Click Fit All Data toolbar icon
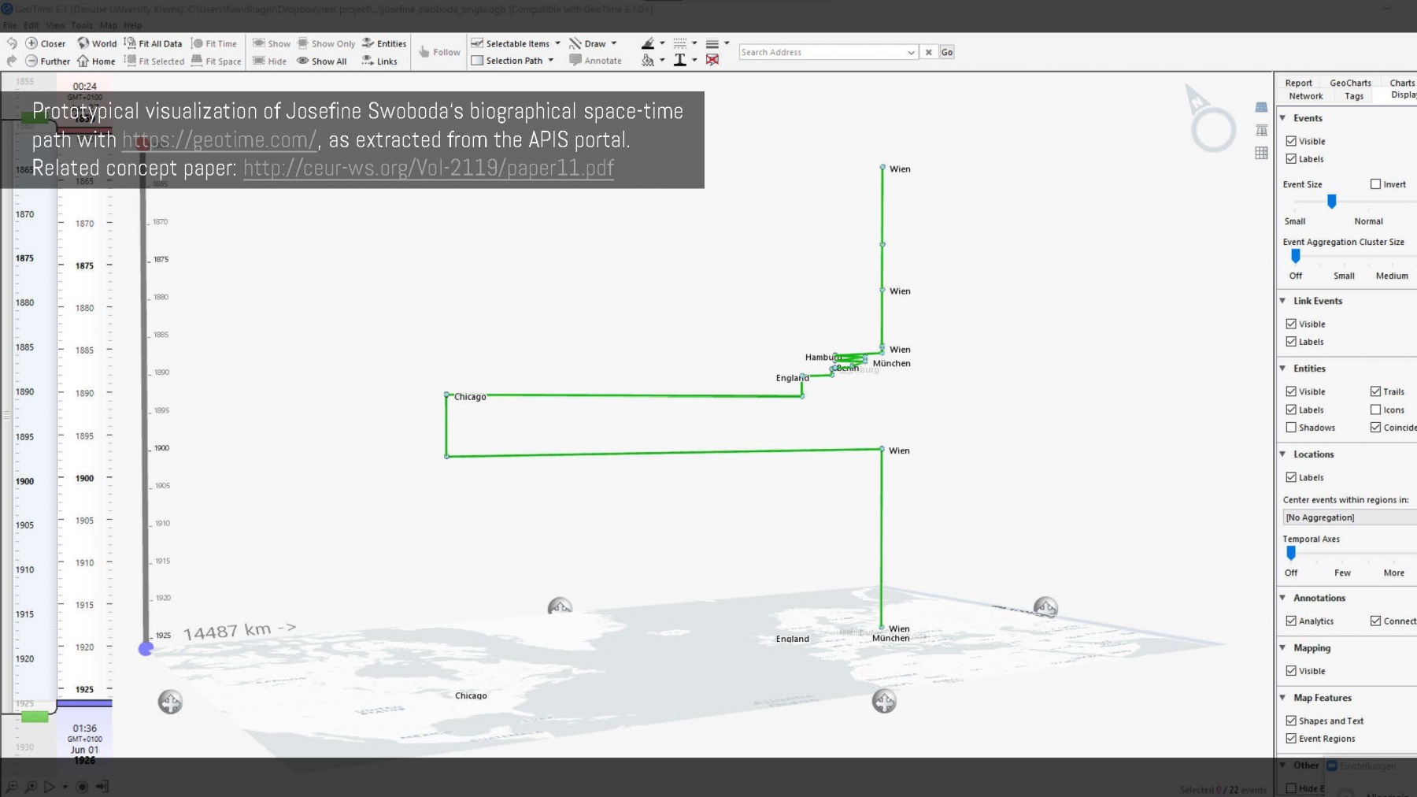The image size is (1417, 797). 130,43
